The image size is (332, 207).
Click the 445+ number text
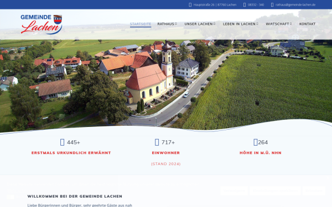coord(74,142)
